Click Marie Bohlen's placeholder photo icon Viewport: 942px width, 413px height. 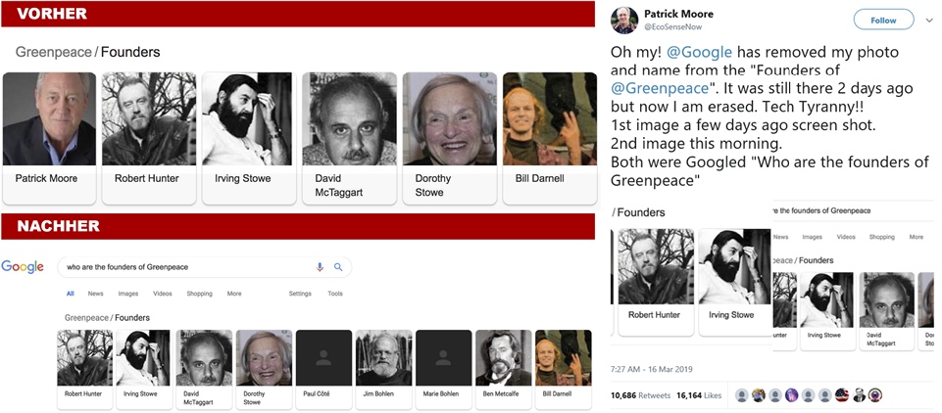pos(443,358)
